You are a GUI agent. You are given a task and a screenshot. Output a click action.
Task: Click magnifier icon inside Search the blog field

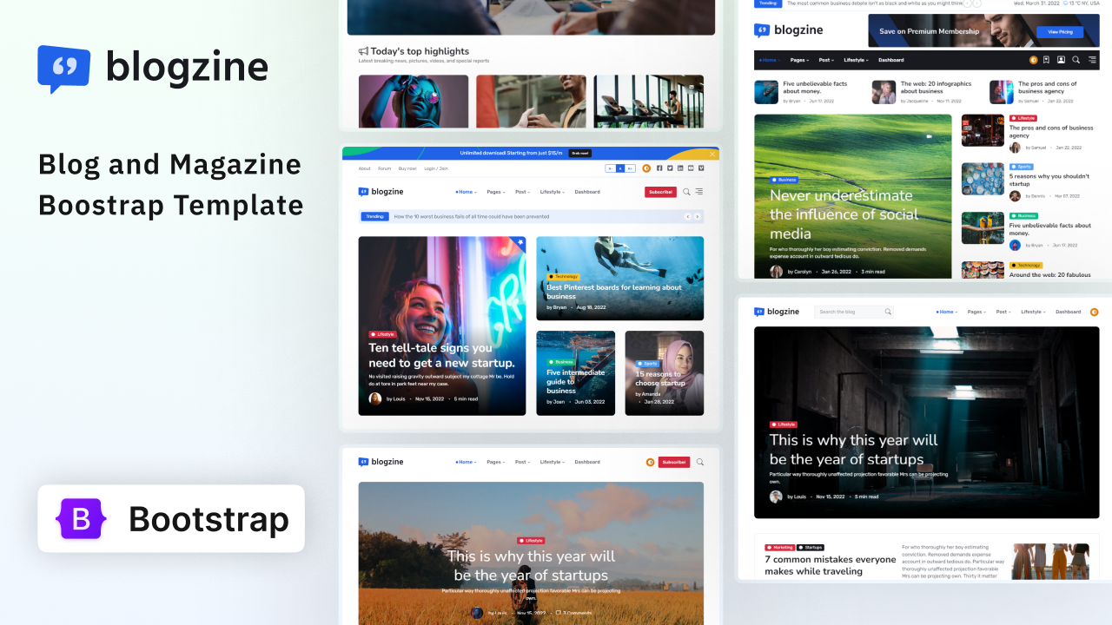pos(888,312)
